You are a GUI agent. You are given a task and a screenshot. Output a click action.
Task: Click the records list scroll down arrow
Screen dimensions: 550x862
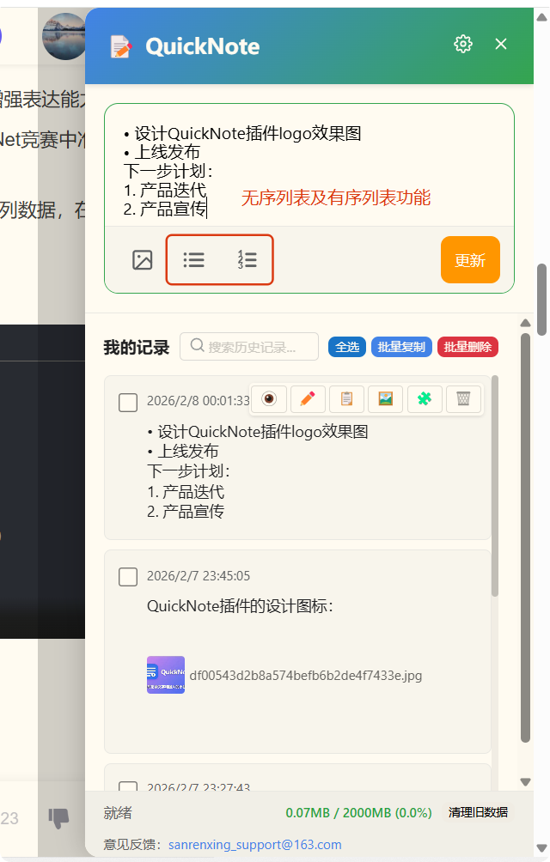525,782
